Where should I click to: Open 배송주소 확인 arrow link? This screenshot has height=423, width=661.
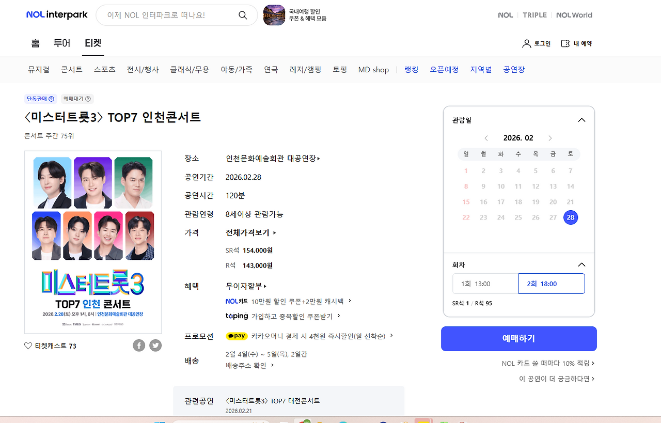coord(250,365)
